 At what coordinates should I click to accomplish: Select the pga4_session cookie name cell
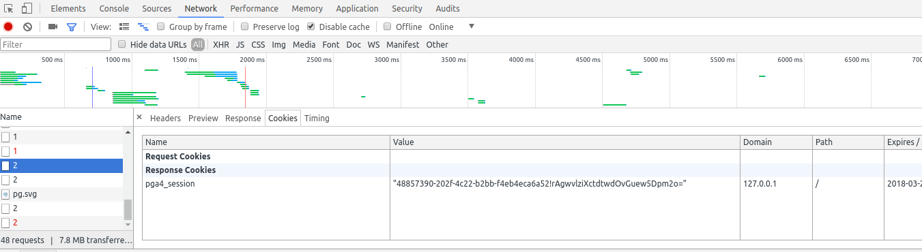point(266,184)
